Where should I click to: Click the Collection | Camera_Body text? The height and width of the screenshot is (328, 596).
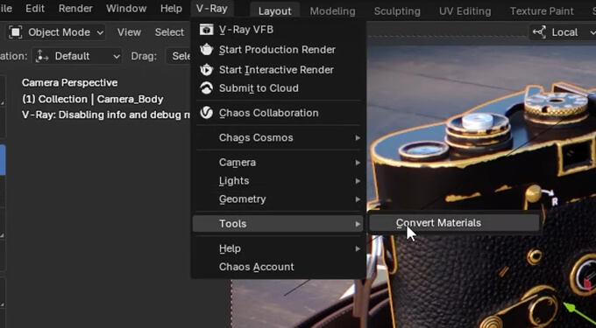pos(92,100)
